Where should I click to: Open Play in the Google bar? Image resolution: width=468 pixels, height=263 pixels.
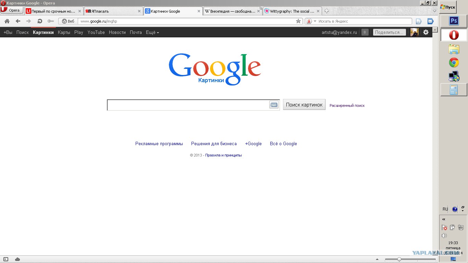click(x=79, y=33)
